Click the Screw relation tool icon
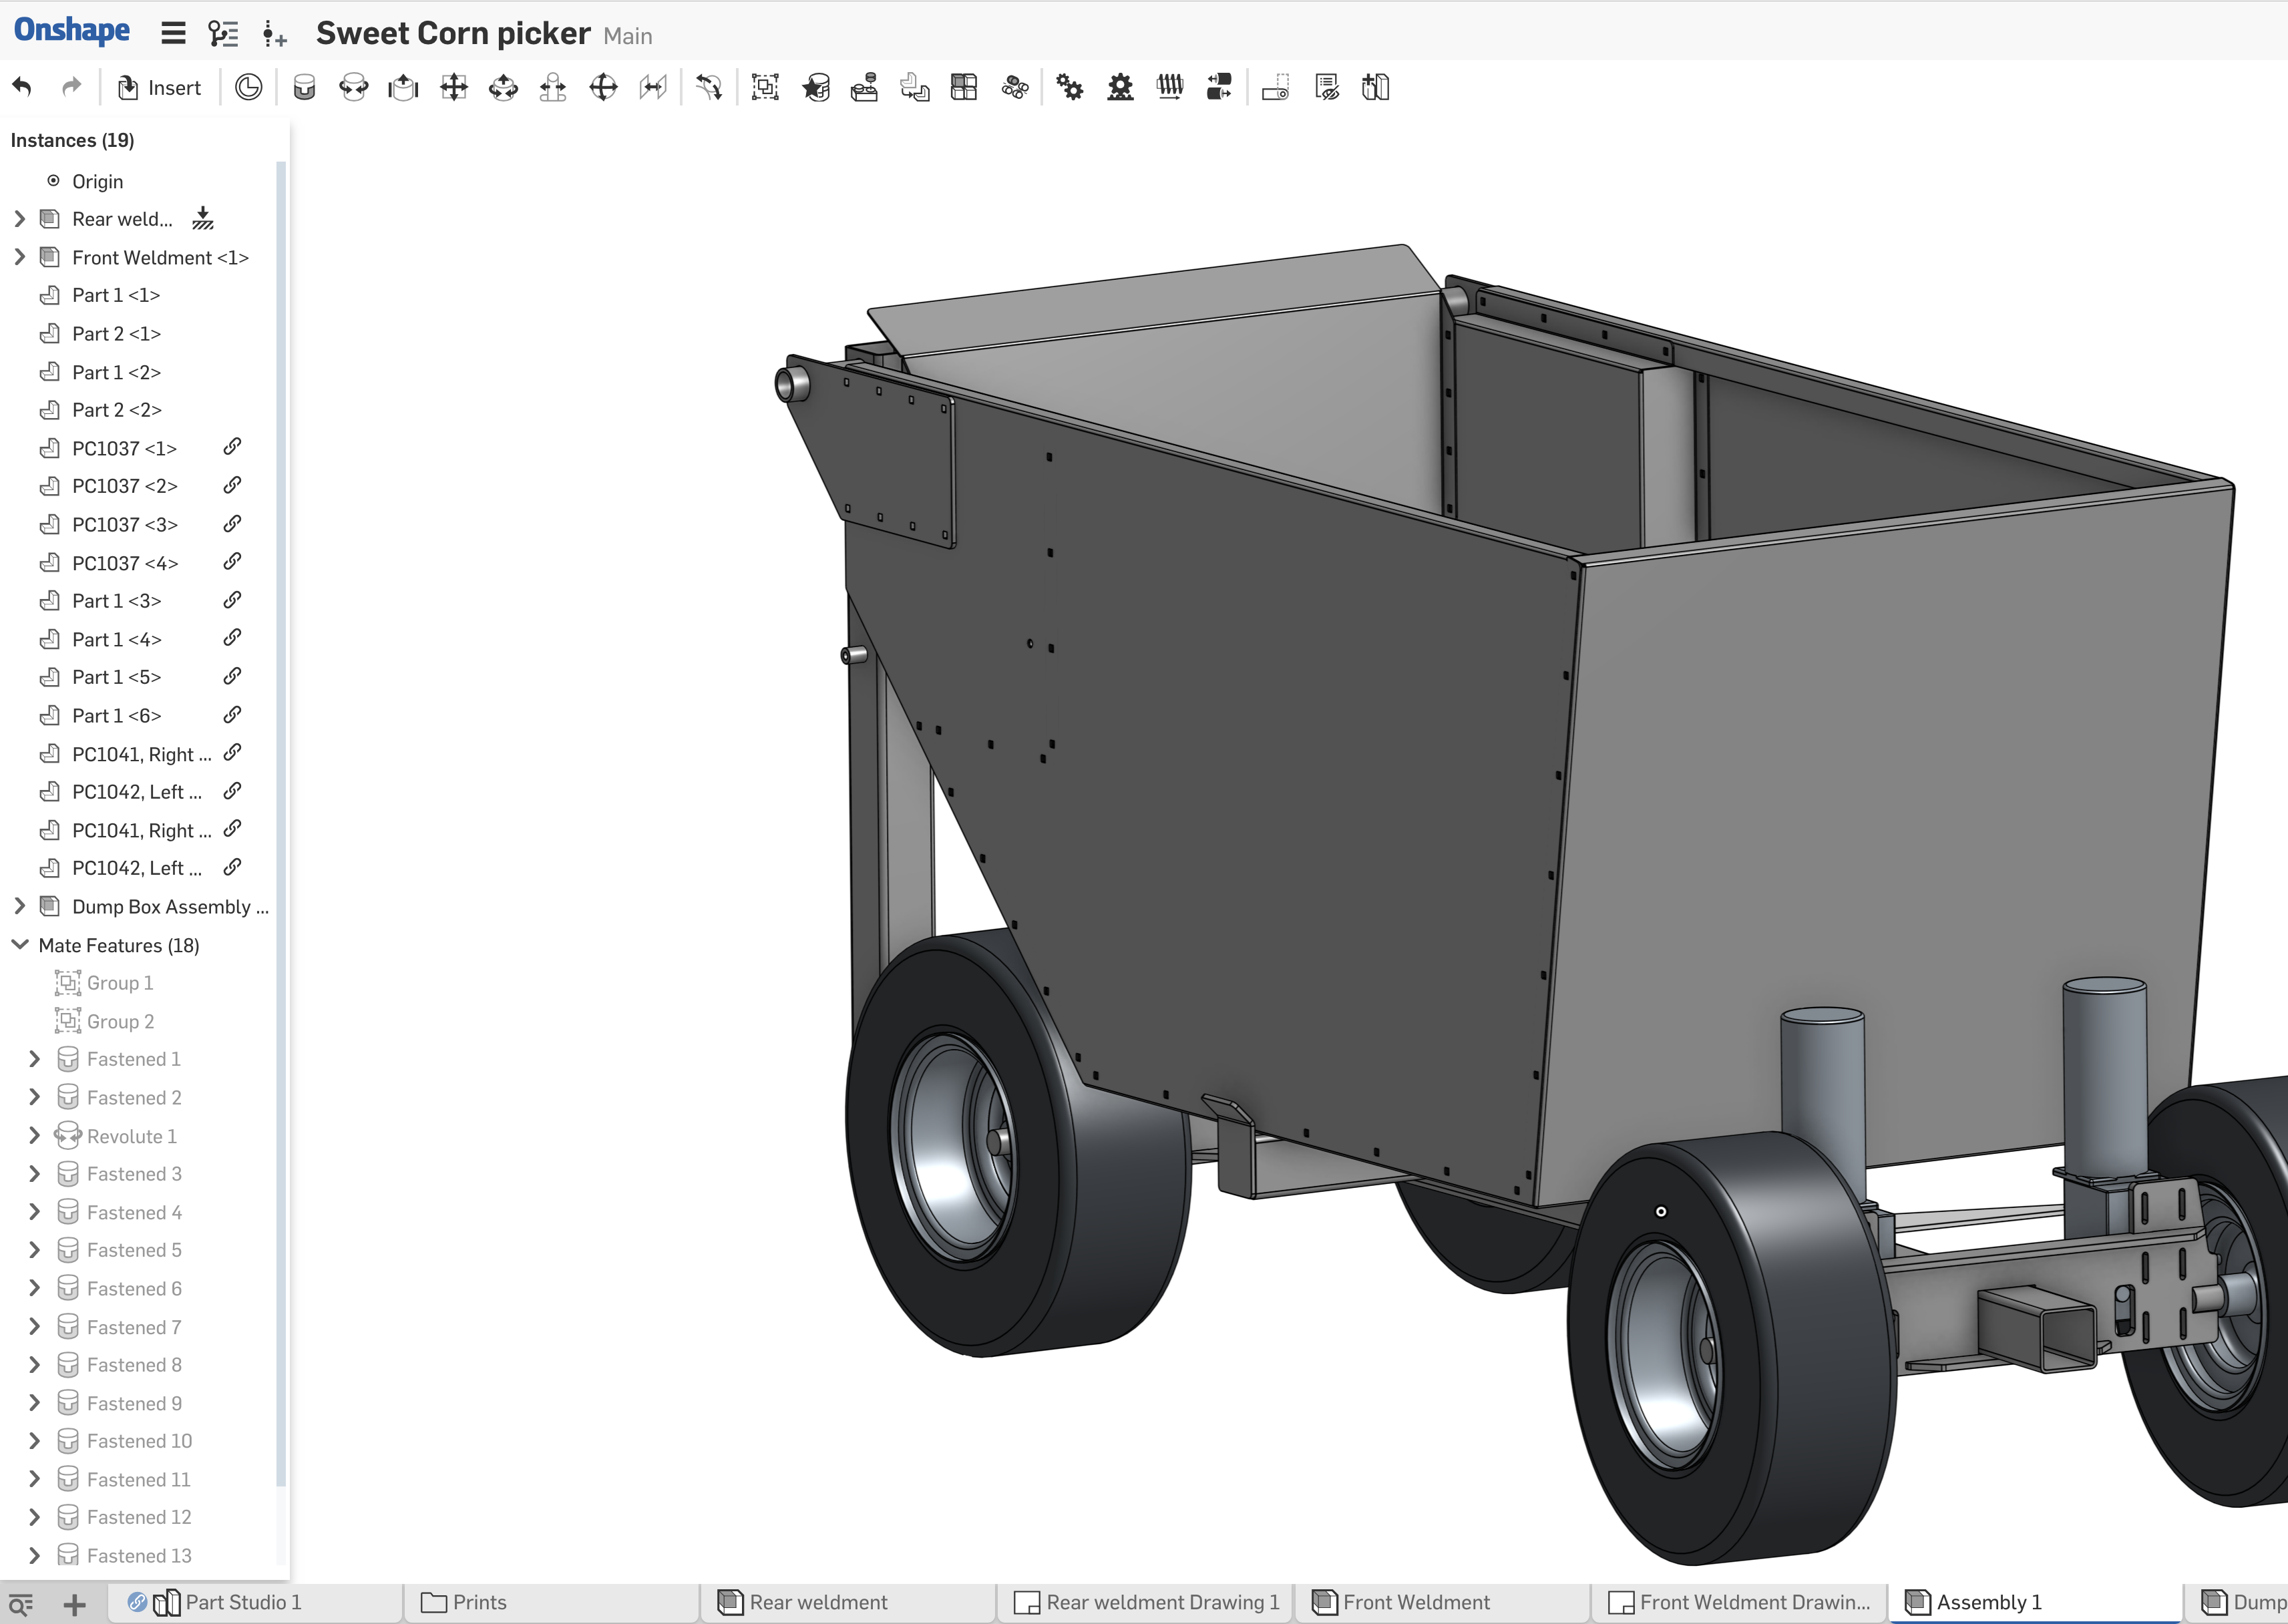The image size is (2288, 1624). tap(1170, 88)
